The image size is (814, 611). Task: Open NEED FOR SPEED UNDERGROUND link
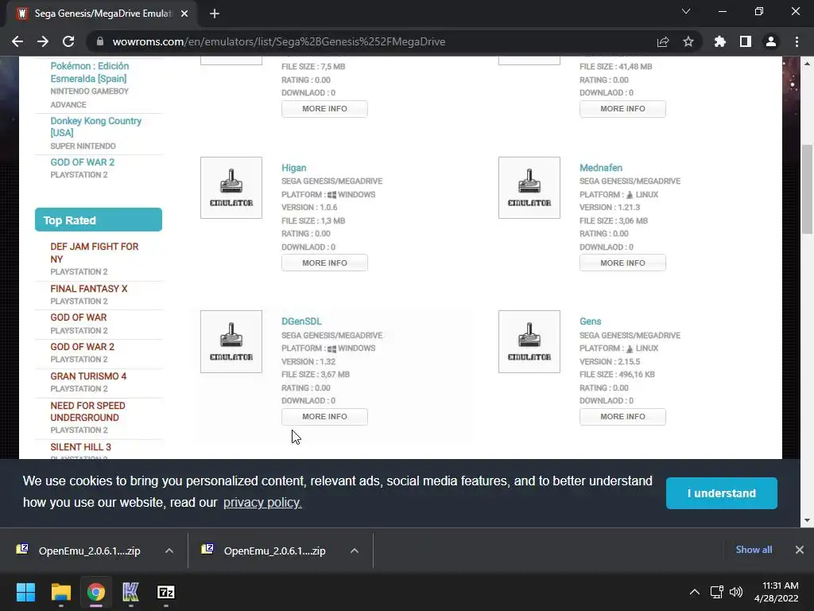[87, 411]
